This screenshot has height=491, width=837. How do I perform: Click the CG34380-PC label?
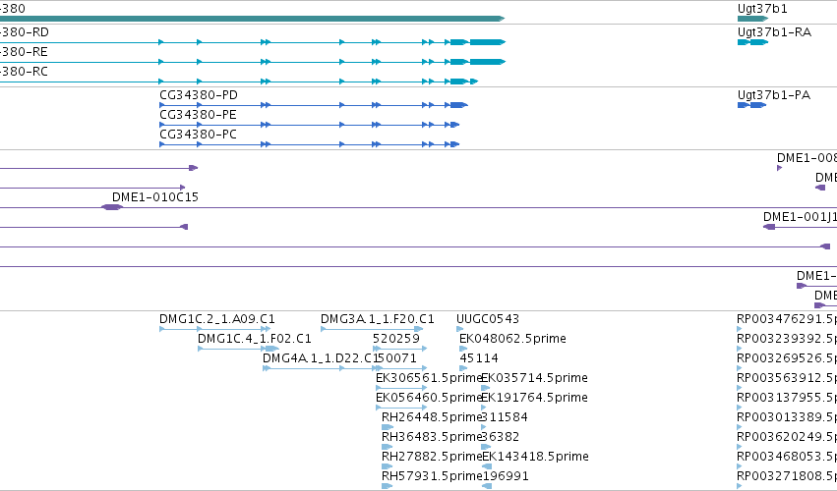(198, 135)
